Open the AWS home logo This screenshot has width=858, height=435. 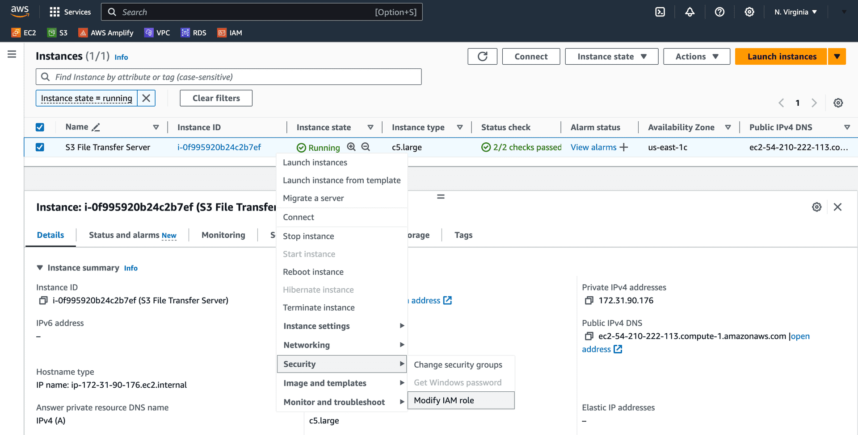(x=20, y=12)
